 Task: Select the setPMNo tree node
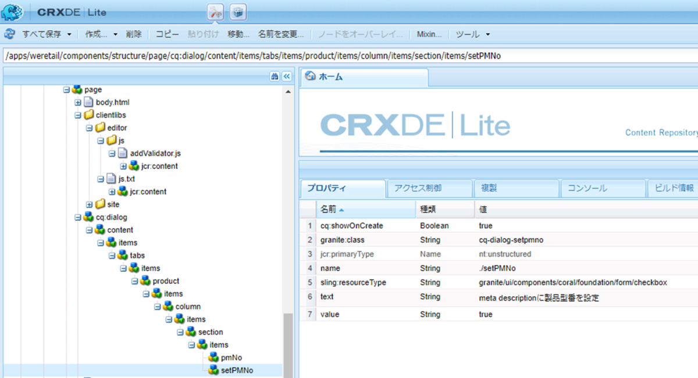(x=237, y=370)
